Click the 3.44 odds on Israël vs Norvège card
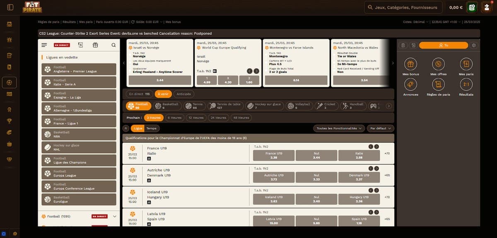497x238 pixels. tap(159, 80)
